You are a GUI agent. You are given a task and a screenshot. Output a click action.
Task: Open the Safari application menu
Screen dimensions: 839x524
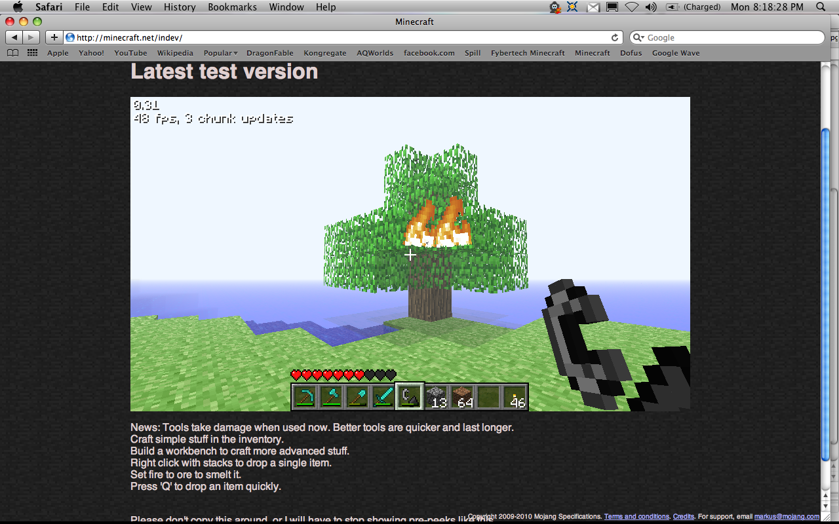(49, 7)
